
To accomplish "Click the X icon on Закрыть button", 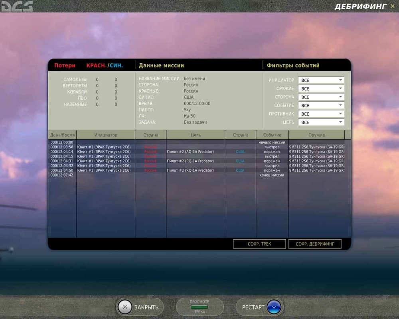I will click(125, 307).
